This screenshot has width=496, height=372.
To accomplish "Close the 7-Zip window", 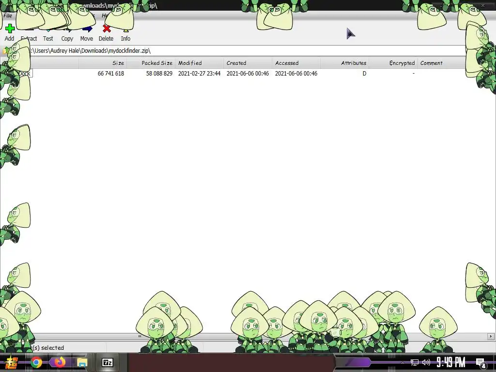I will [x=483, y=5].
